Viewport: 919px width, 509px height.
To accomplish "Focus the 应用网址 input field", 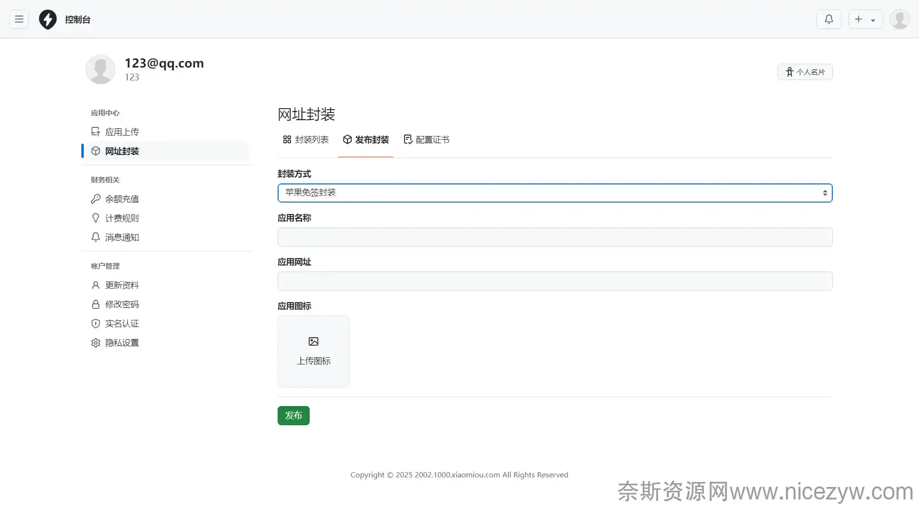I will (x=555, y=281).
